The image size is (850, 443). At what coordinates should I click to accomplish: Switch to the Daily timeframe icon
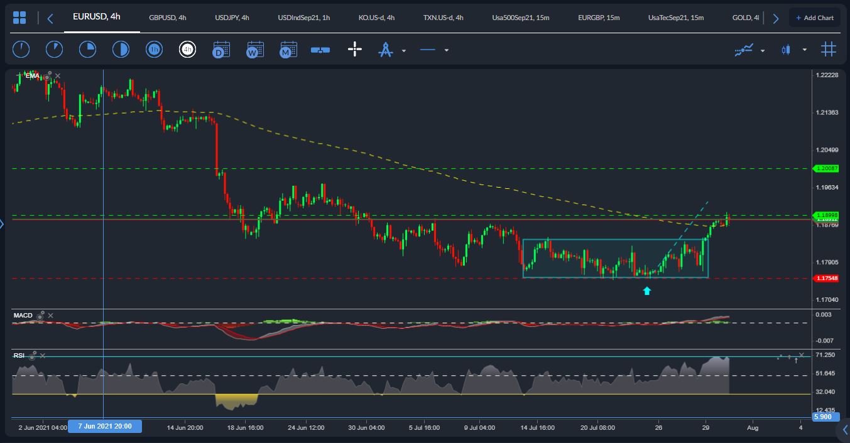click(221, 49)
